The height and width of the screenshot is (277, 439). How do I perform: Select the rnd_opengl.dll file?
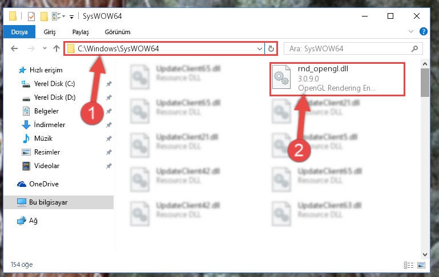click(x=337, y=79)
